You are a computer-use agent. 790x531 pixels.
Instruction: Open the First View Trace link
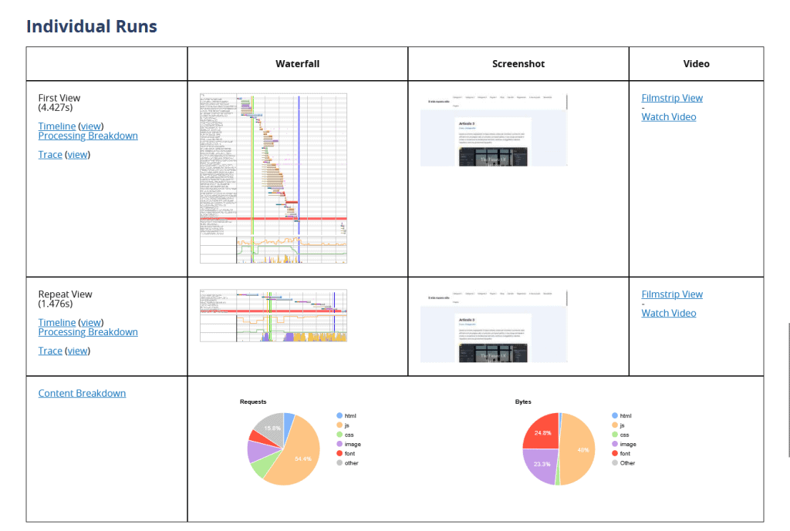(x=50, y=154)
